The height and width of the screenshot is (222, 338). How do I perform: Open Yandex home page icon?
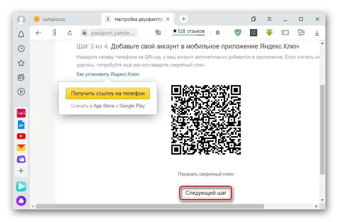click(55, 33)
